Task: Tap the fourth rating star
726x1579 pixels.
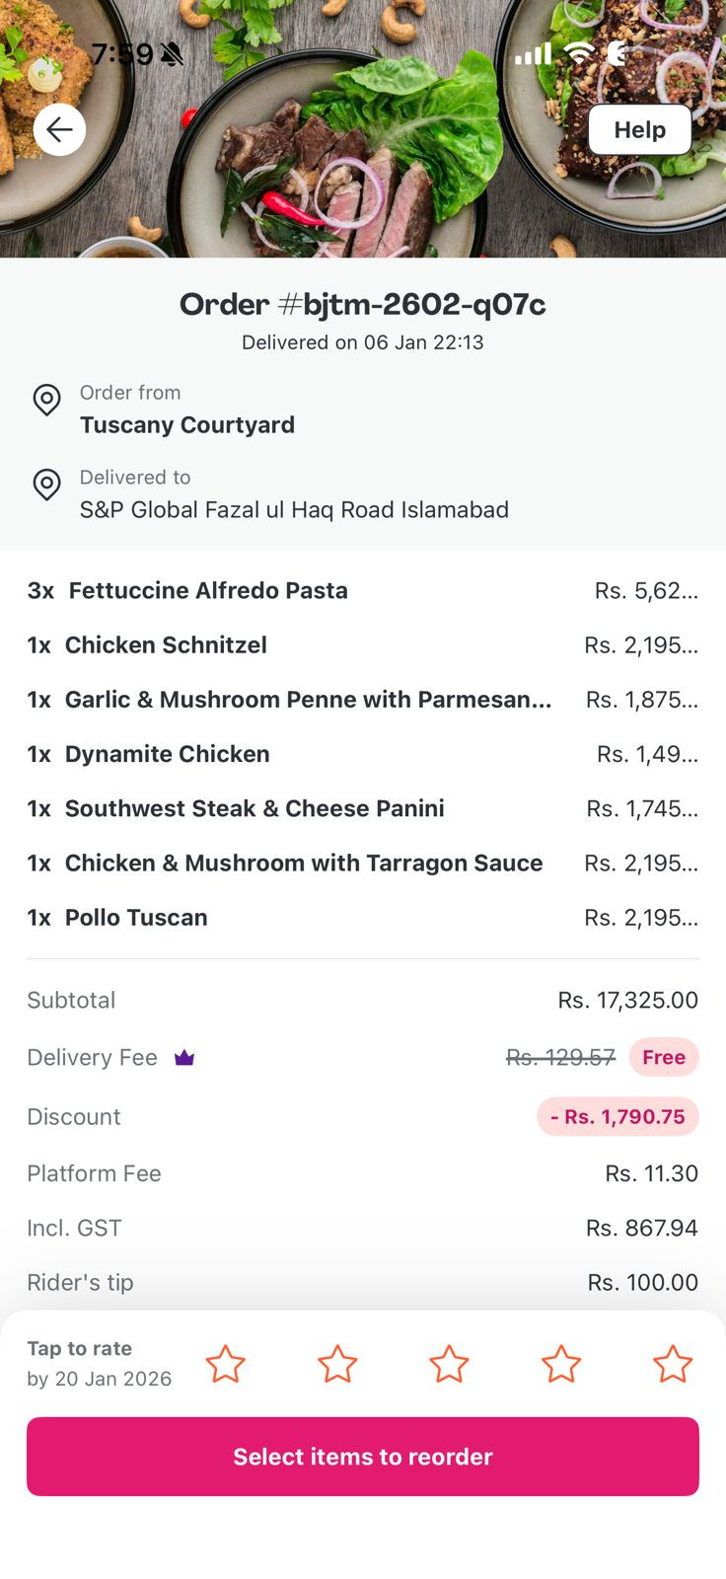Action: pyautogui.click(x=561, y=1364)
